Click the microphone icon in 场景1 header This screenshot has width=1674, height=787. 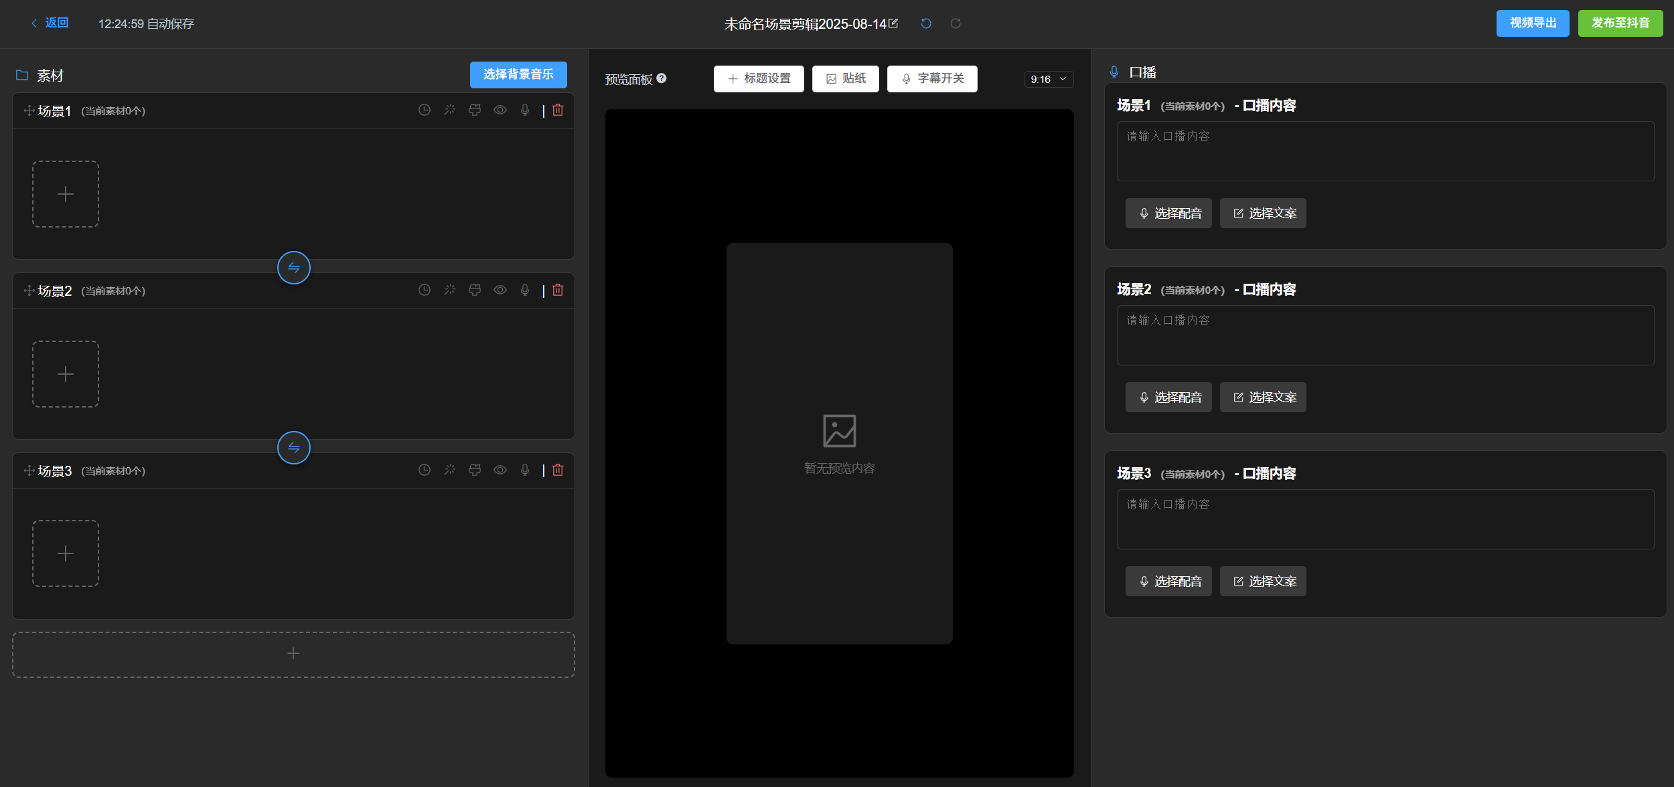[525, 110]
